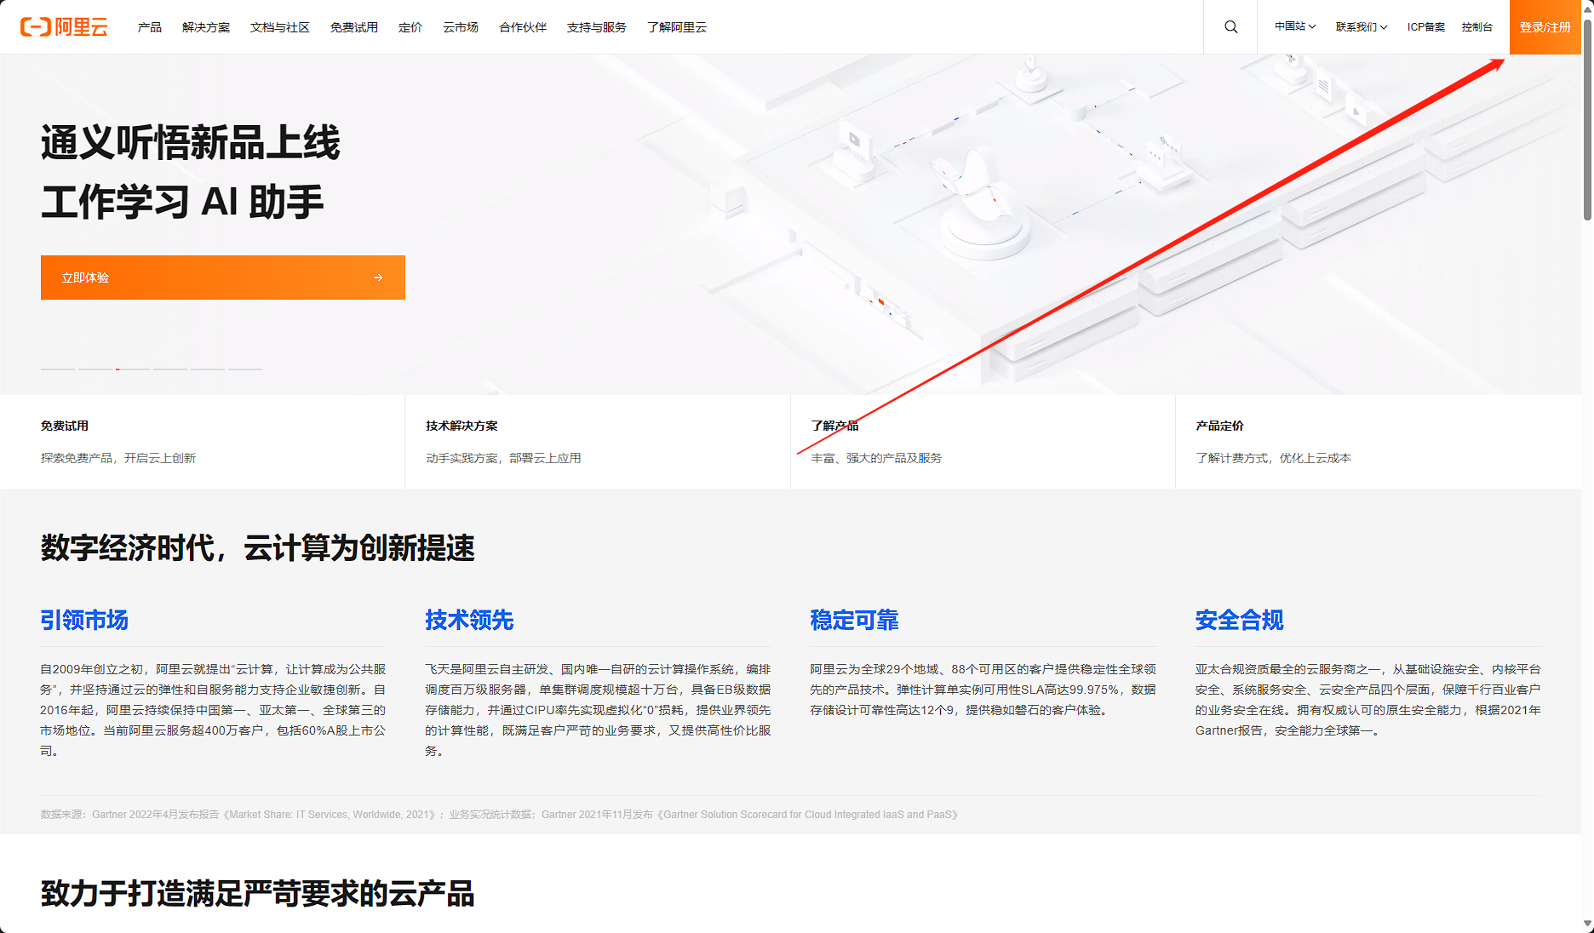This screenshot has width=1594, height=933.
Task: Open 合作伙伴 navigation item
Action: (523, 27)
